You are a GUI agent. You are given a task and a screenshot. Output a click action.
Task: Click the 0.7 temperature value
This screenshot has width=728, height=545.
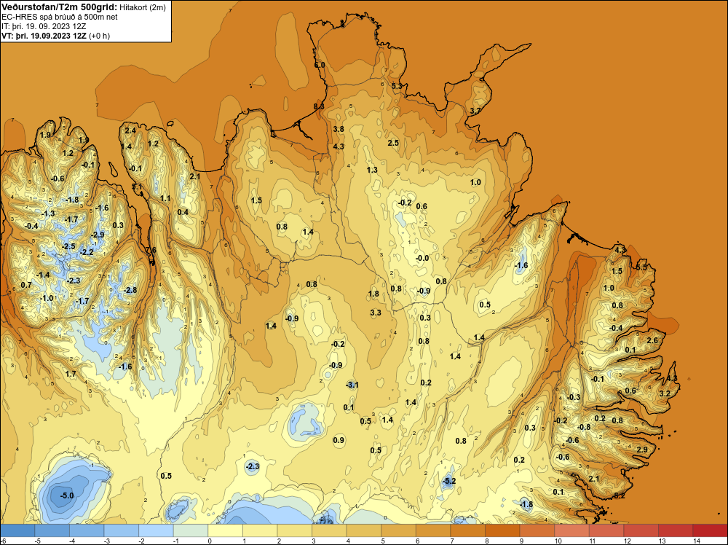point(26,285)
